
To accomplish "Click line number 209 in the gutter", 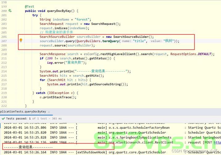I will click(4, 50).
